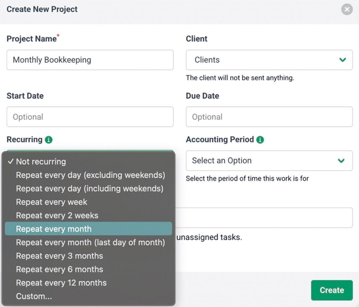Click the info icon beside Accounting Period
The height and width of the screenshot is (307, 359).
pyautogui.click(x=259, y=139)
